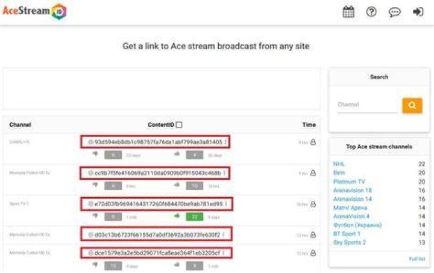Open the calendar schedule icon in header
The image size is (434, 273).
pyautogui.click(x=348, y=11)
